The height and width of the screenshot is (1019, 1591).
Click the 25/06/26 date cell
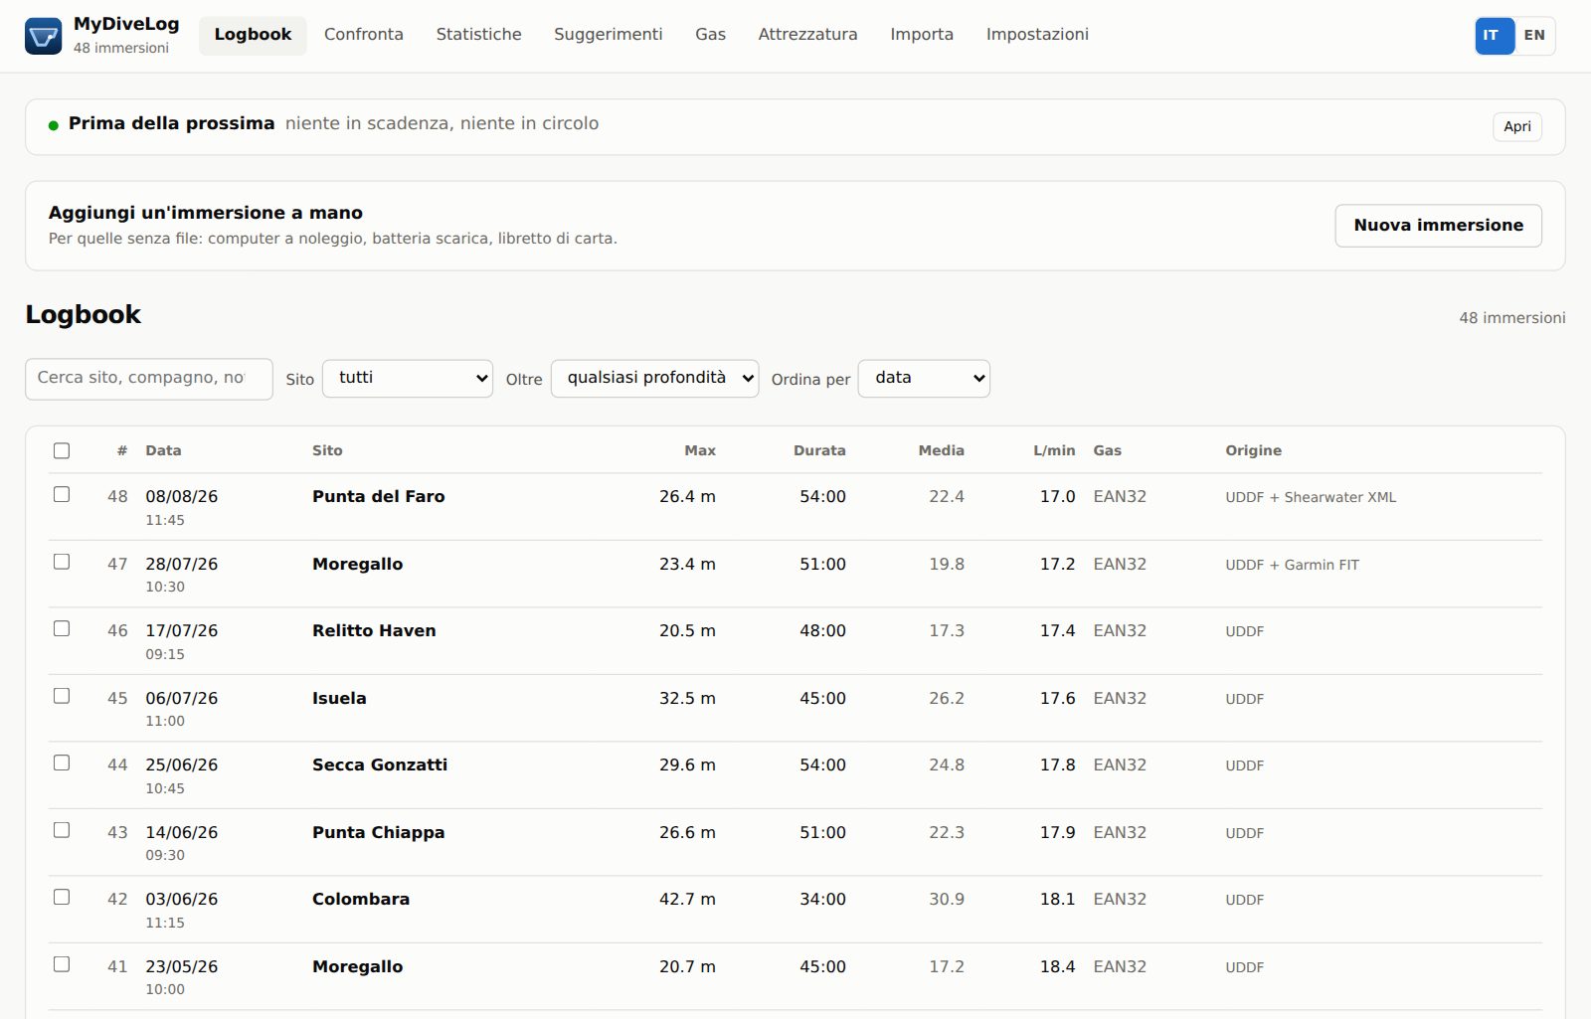click(x=181, y=765)
